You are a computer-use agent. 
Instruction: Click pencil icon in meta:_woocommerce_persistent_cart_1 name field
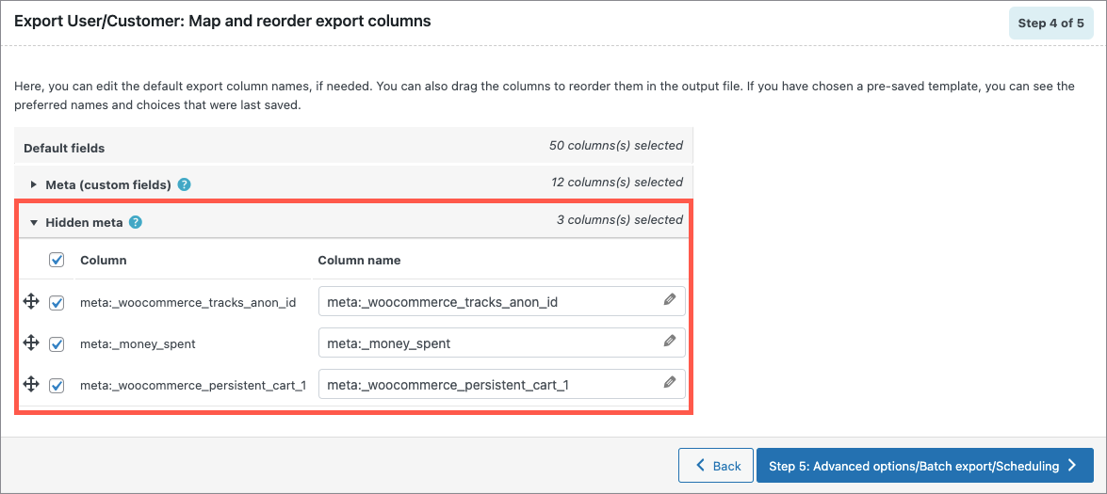(x=669, y=383)
